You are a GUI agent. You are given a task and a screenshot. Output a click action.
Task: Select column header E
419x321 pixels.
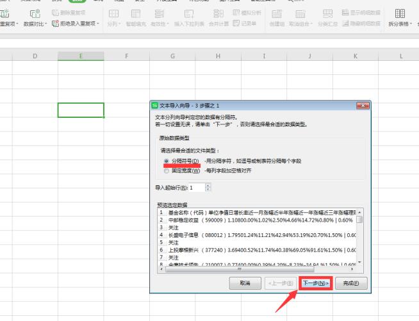tap(81, 56)
